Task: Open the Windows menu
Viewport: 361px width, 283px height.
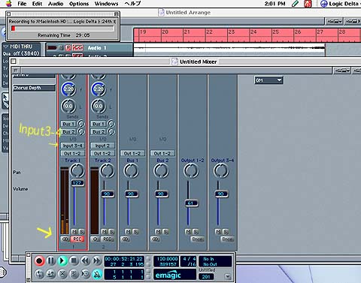Action: coord(106,4)
